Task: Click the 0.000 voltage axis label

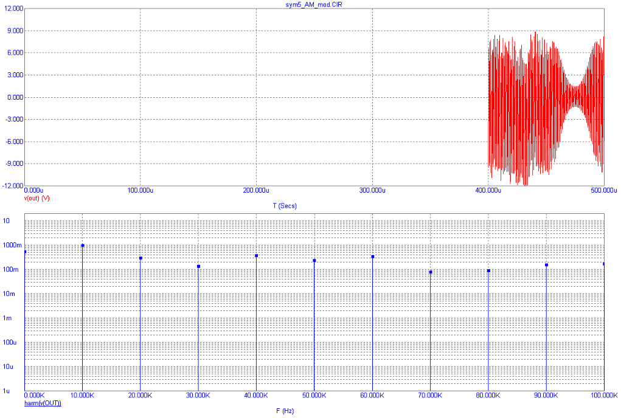Action: (15, 97)
